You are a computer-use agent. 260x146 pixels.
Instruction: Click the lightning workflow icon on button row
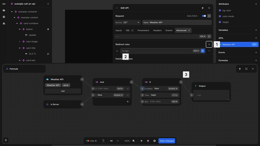point(48,29)
